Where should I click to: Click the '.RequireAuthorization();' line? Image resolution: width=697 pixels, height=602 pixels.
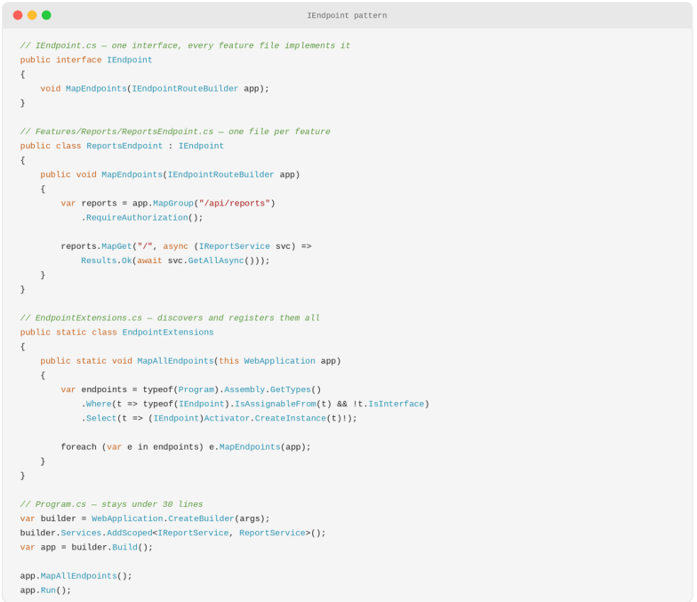tap(142, 218)
